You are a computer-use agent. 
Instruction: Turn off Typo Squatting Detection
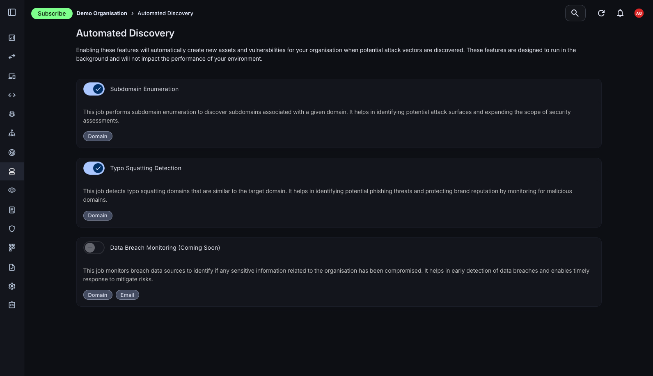[94, 168]
